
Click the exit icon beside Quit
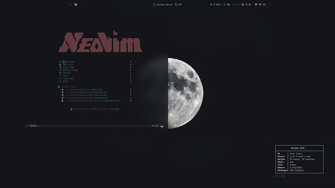[60, 81]
